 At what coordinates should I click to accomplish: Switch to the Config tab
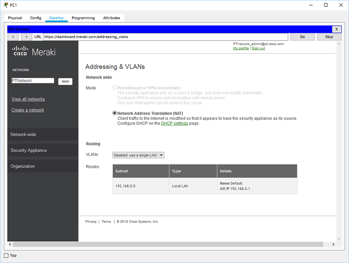tap(36, 18)
